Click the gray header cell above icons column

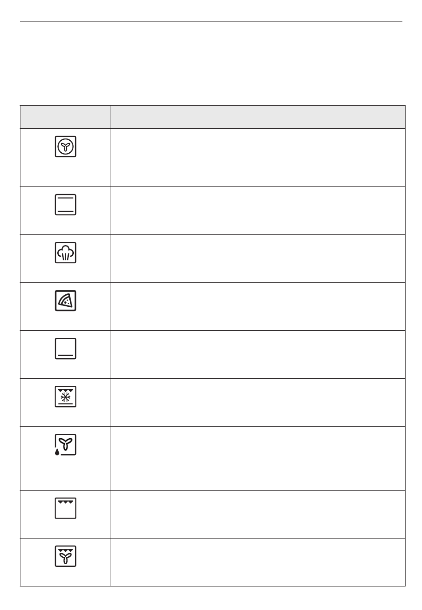tap(65, 117)
